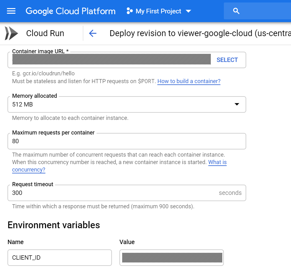Open the What is concurrency link
291x269 pixels.
point(217,162)
